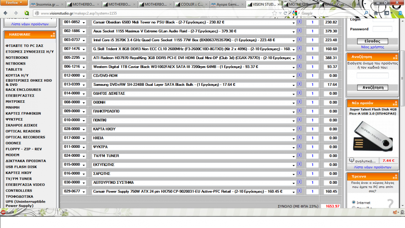Open info icon for ATI Radeon HD7970 row

point(299,57)
